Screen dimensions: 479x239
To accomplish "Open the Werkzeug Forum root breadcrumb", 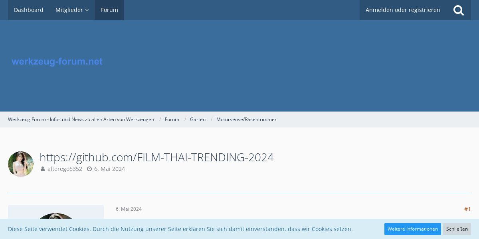I will pos(81,119).
